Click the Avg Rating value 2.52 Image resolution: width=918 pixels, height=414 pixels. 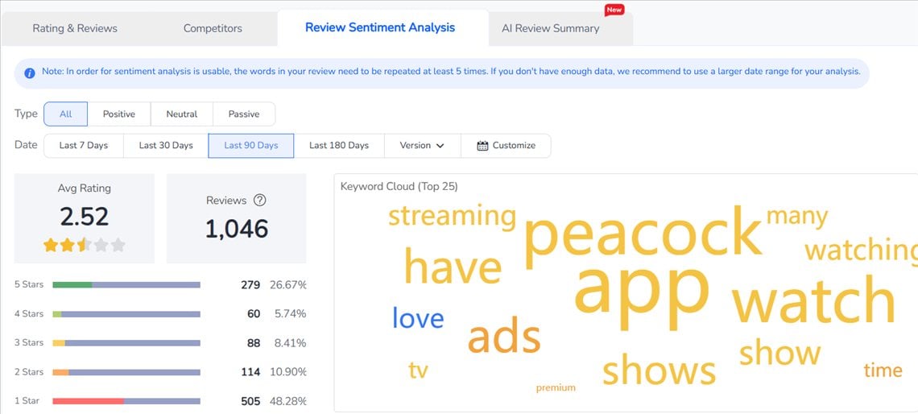tap(85, 217)
